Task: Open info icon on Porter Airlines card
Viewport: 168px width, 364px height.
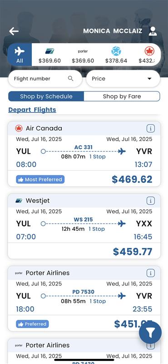Action: click(151, 273)
